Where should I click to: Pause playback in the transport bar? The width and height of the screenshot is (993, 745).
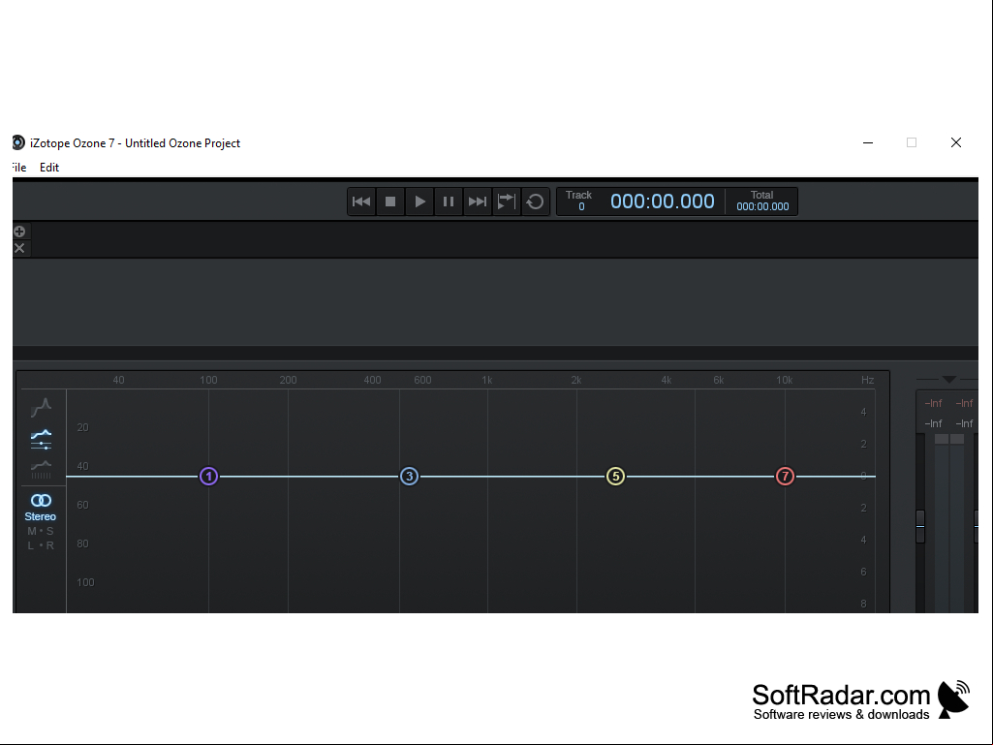[449, 202]
